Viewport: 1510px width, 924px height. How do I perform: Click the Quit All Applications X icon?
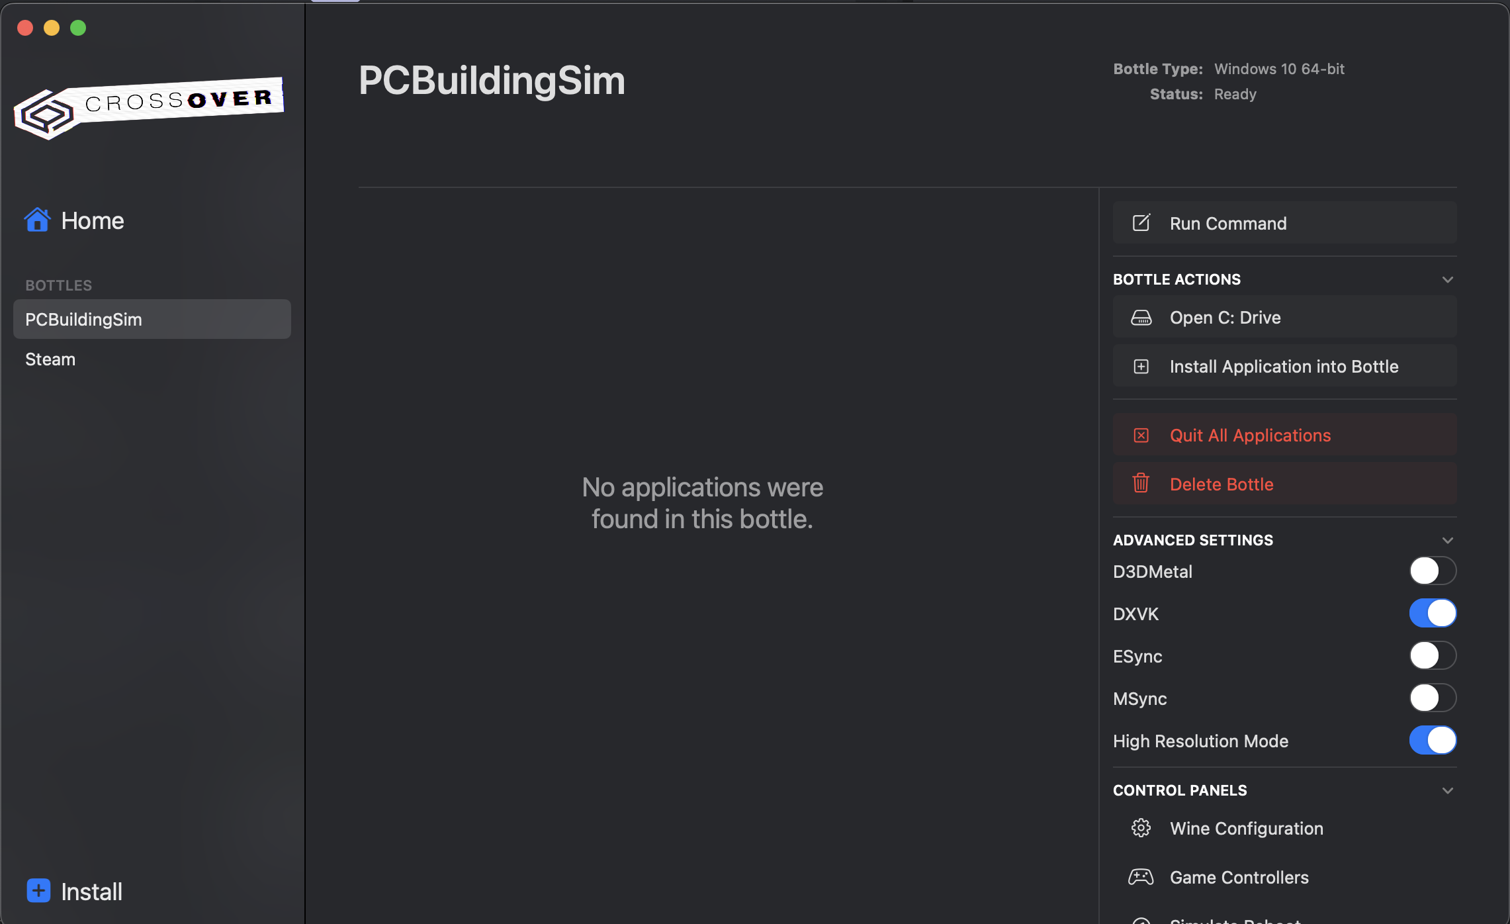[x=1141, y=435]
